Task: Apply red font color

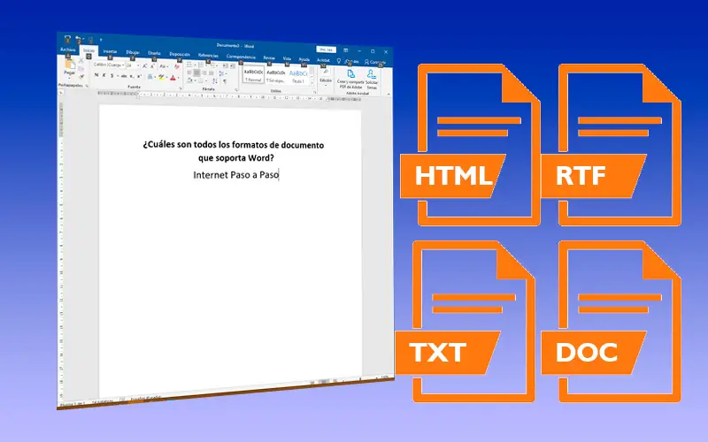Action: [173, 78]
